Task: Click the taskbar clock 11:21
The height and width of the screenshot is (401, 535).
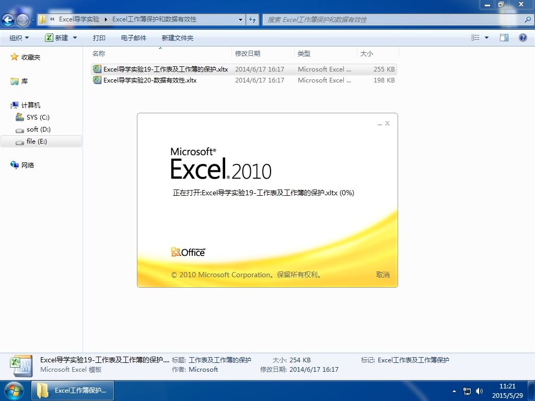Action: [x=507, y=386]
